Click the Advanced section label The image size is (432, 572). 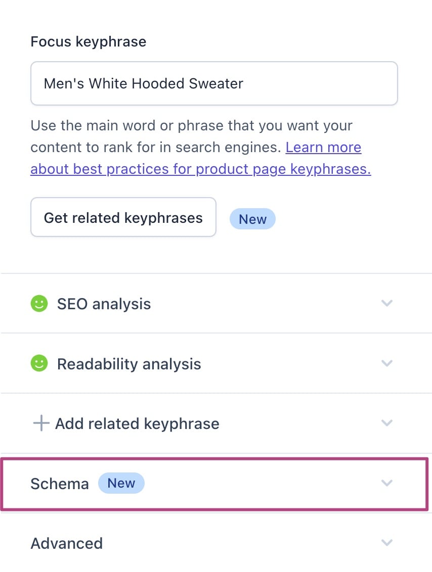(67, 543)
